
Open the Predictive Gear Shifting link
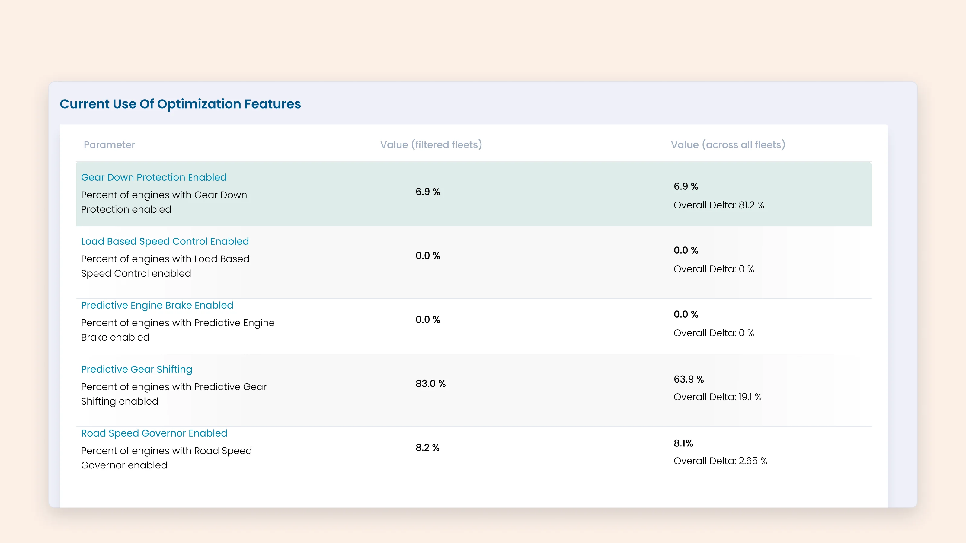[136, 369]
